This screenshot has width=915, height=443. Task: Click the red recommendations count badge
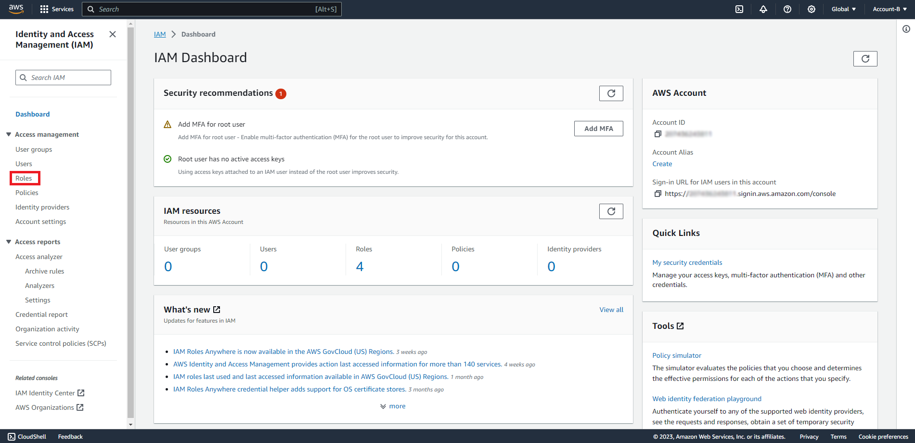pos(281,94)
